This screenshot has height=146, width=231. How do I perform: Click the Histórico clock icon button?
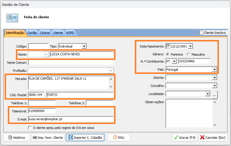point(17,138)
